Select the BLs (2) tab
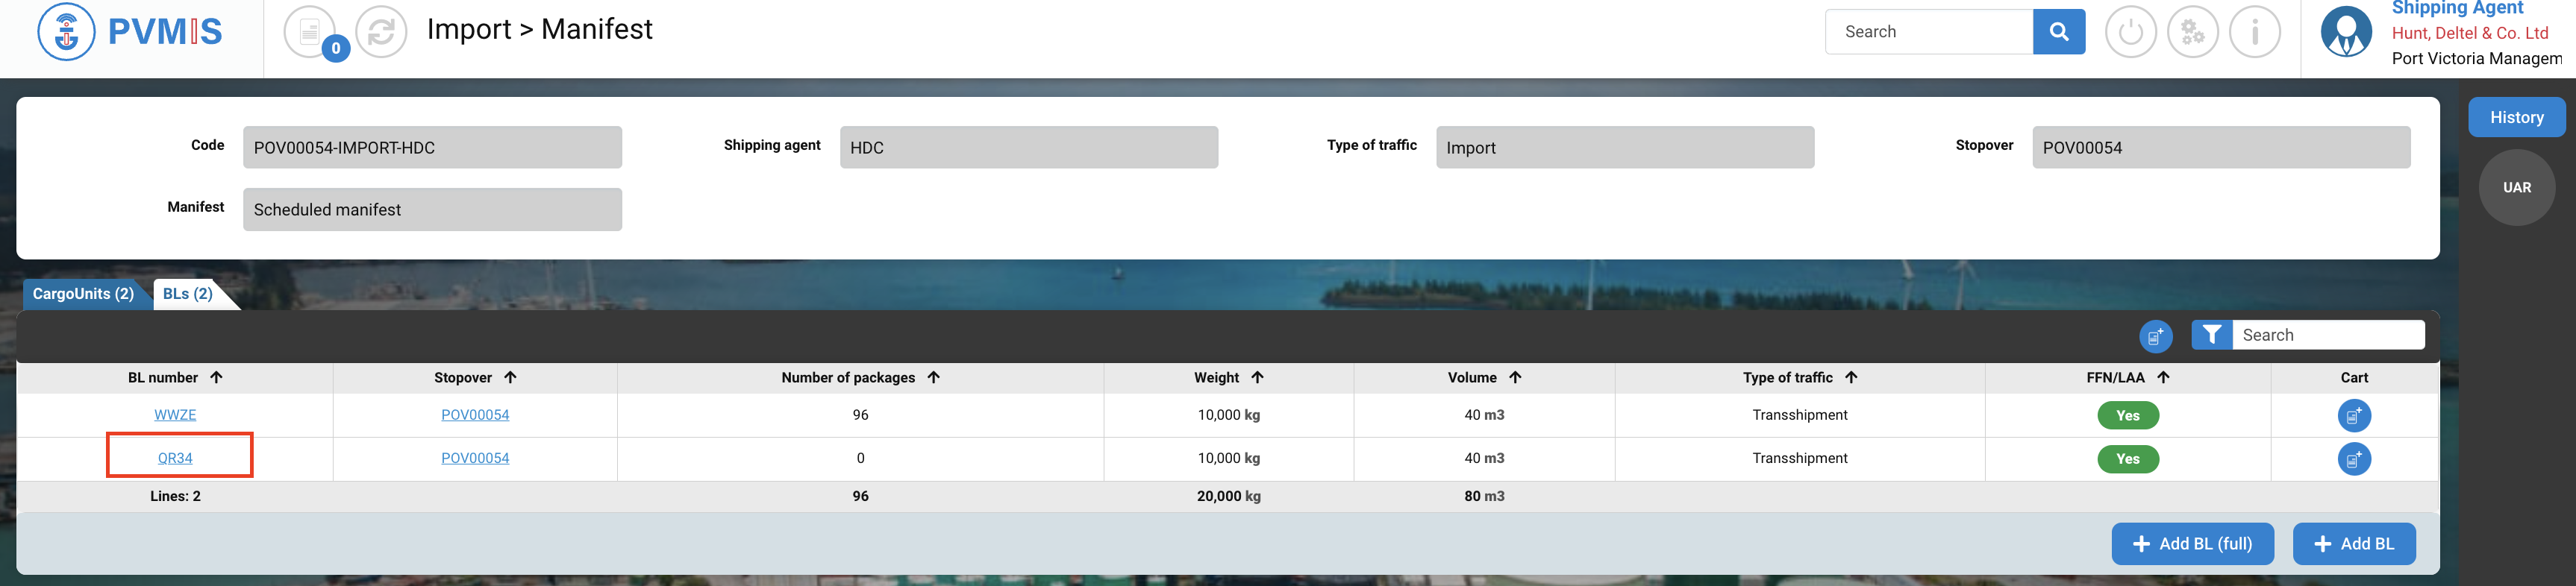 [x=188, y=294]
